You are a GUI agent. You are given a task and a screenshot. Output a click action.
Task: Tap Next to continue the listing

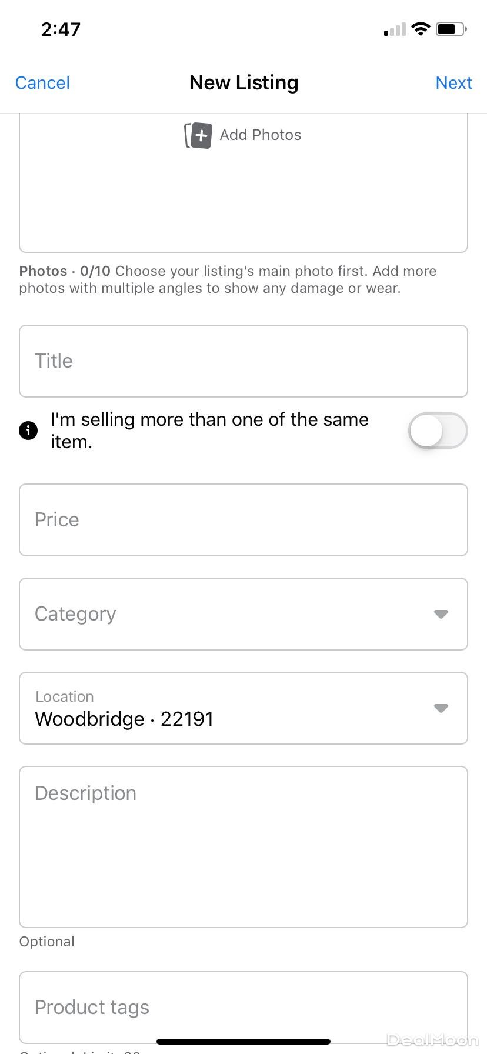pos(453,83)
